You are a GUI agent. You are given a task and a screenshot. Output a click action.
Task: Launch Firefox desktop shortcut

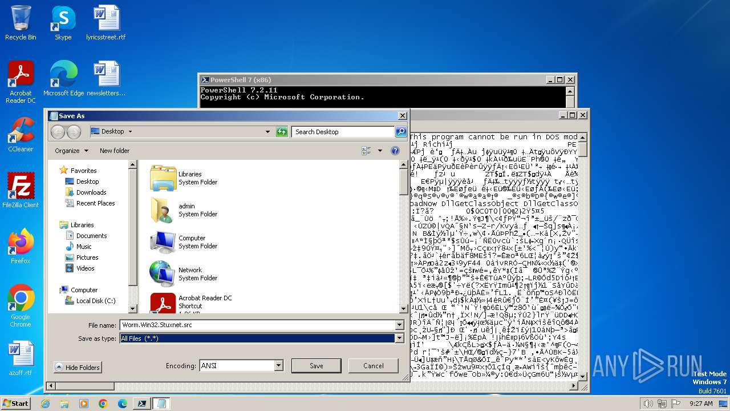(21, 246)
